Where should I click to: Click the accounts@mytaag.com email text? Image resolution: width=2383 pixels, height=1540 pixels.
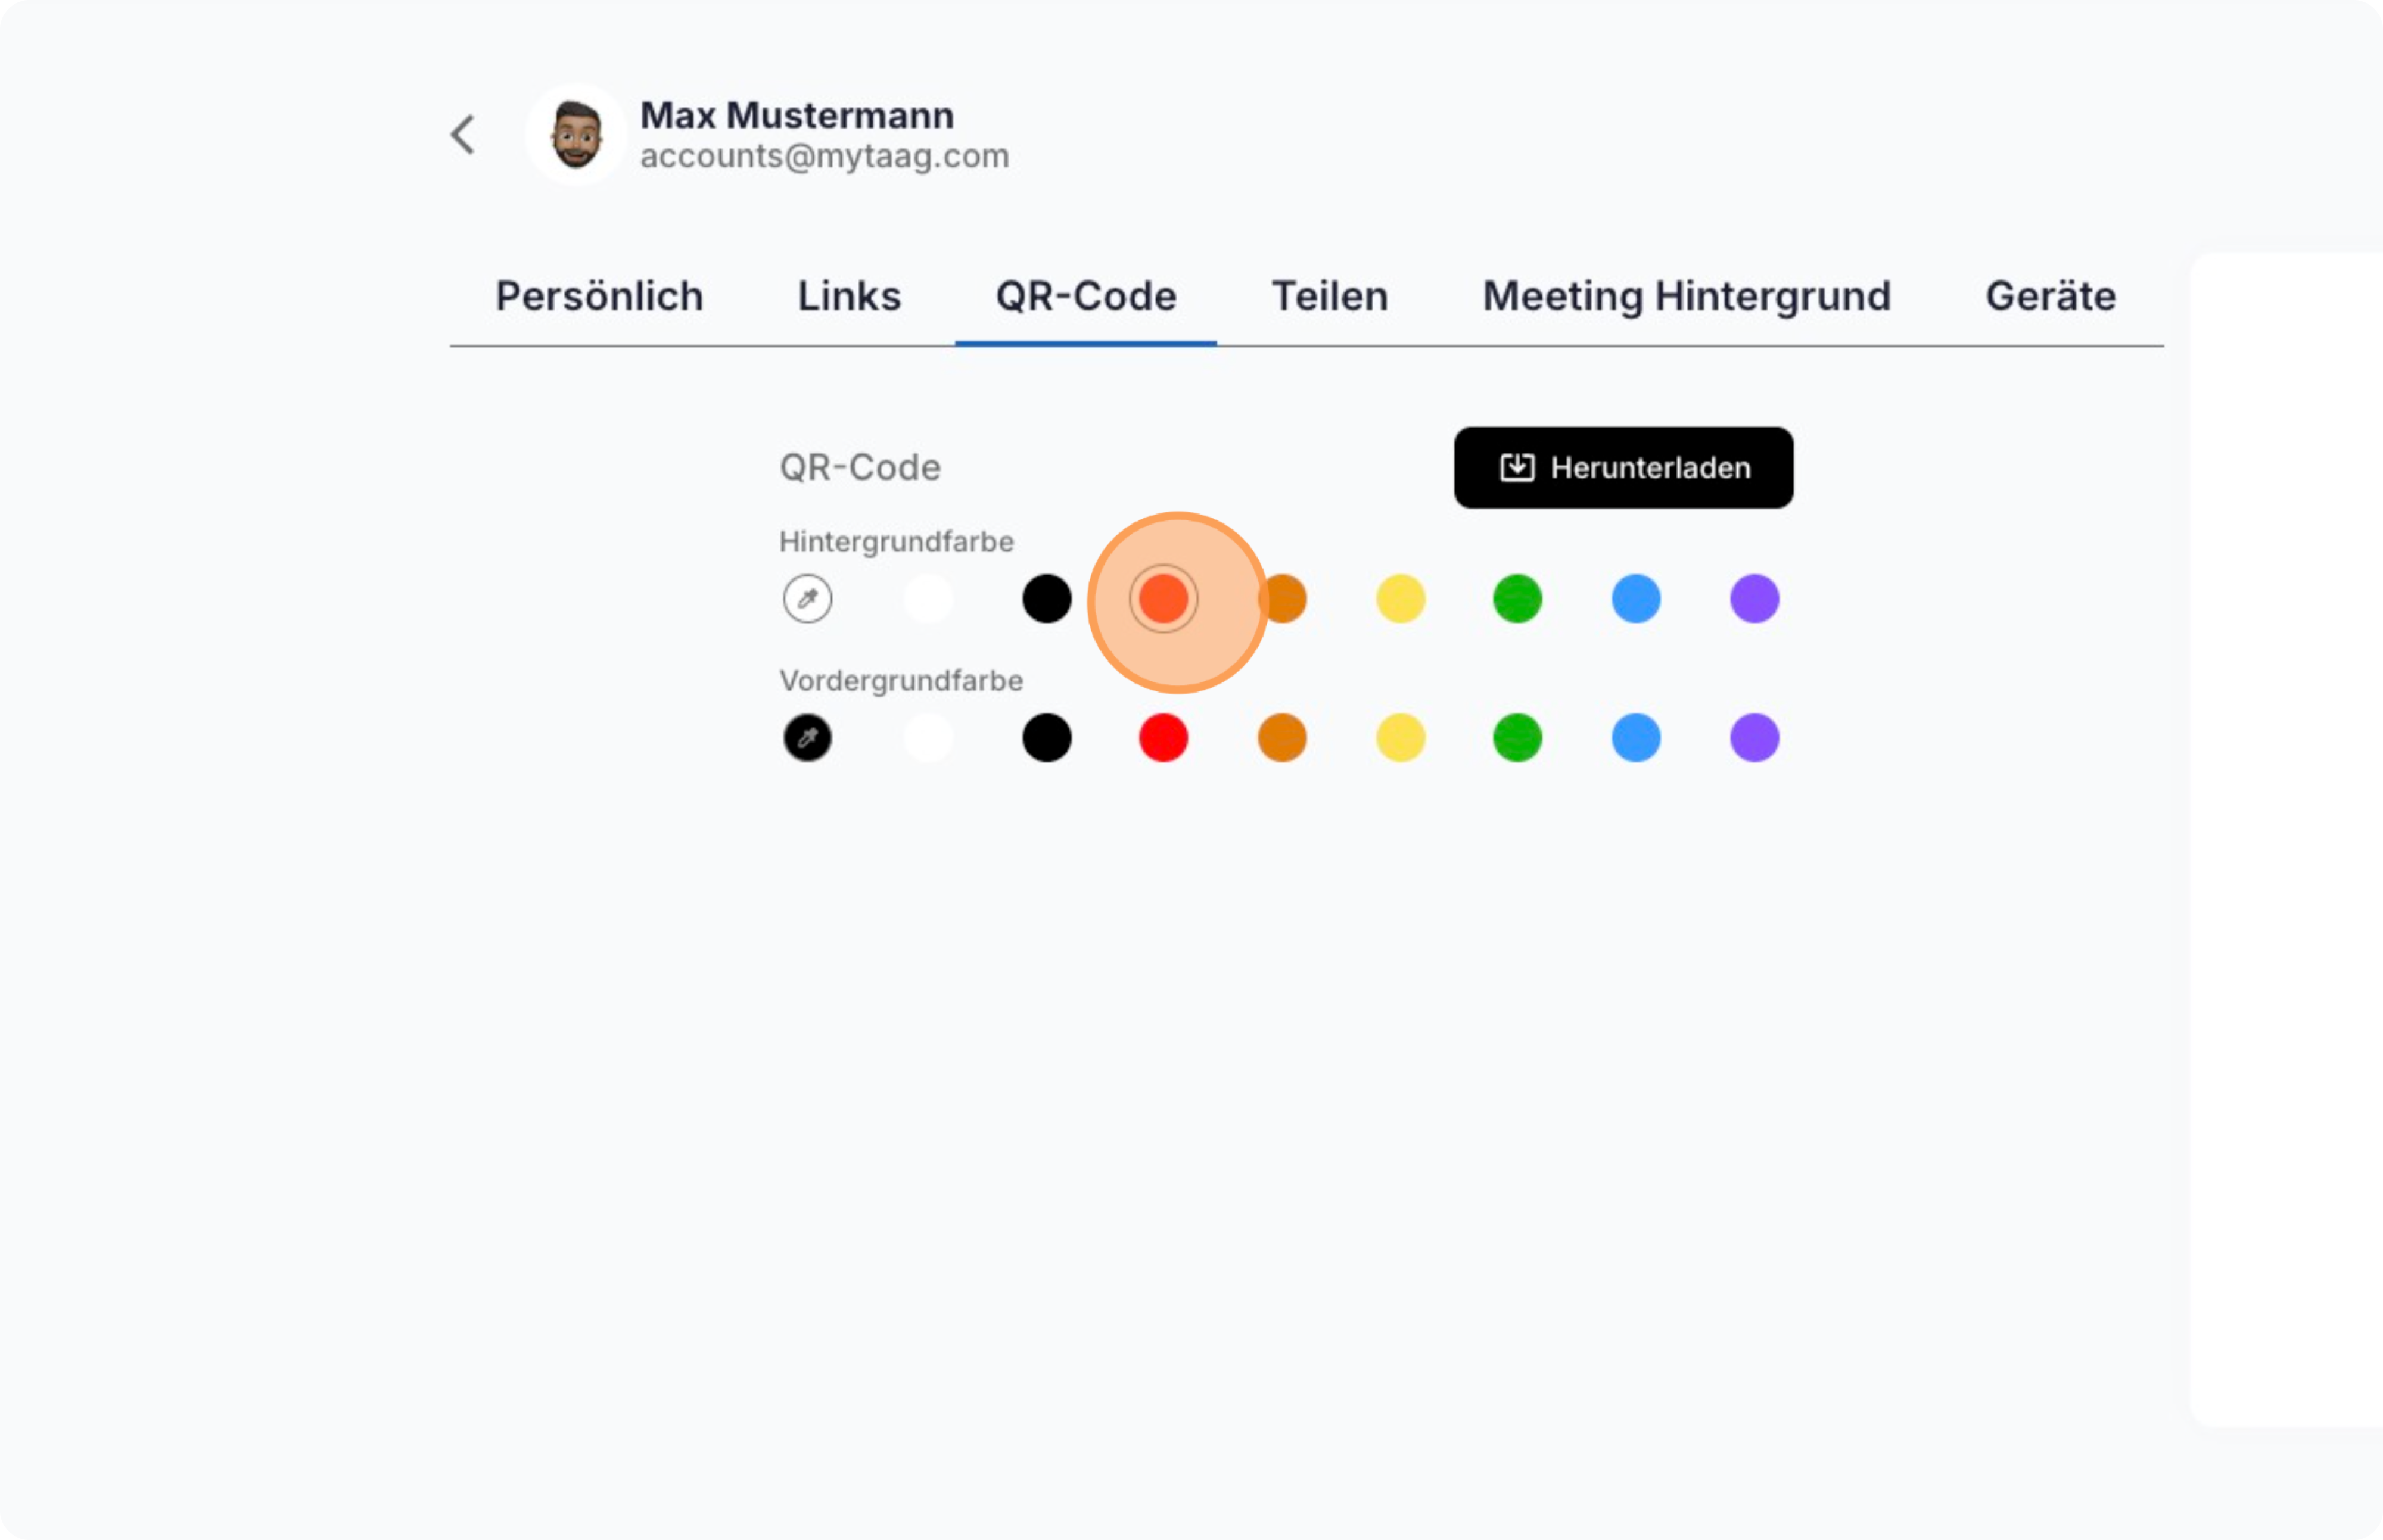tap(825, 156)
